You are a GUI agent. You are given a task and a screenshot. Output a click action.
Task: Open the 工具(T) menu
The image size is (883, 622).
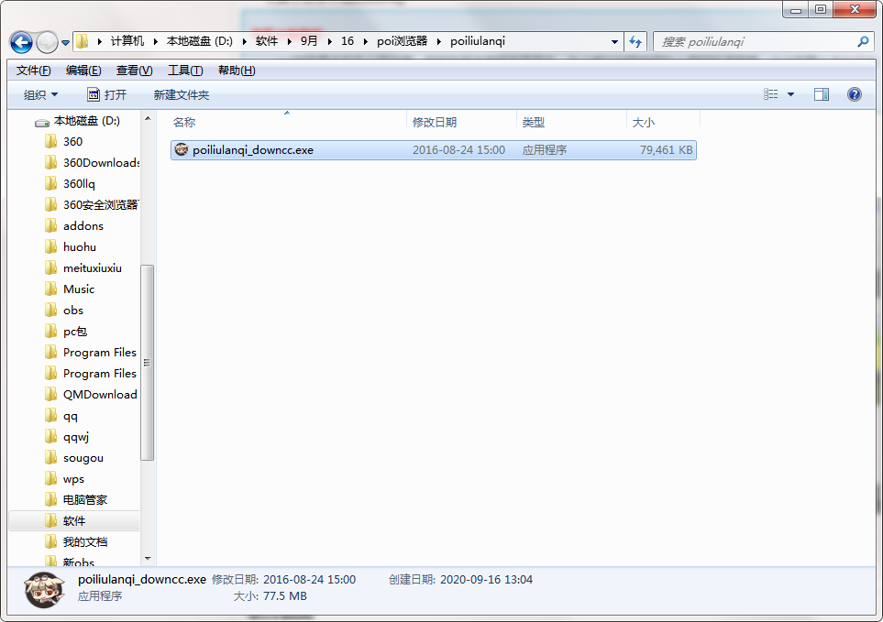pyautogui.click(x=184, y=71)
